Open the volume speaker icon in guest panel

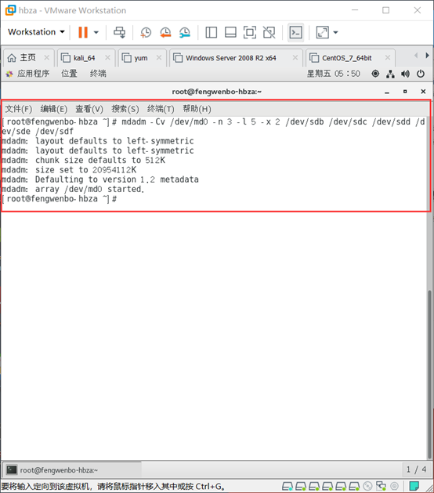pyautogui.click(x=405, y=74)
